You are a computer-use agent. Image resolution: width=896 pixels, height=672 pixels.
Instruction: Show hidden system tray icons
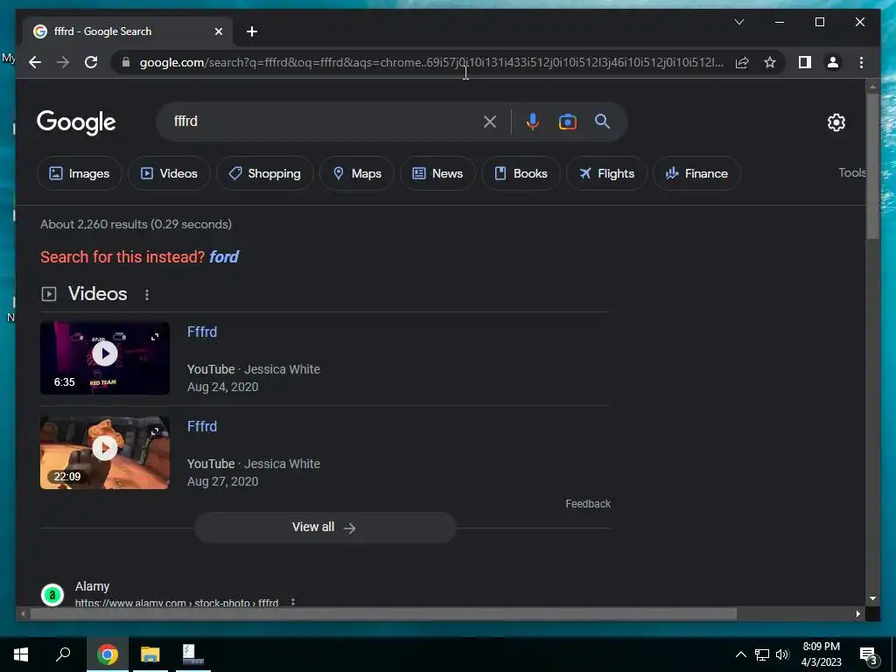[740, 654]
